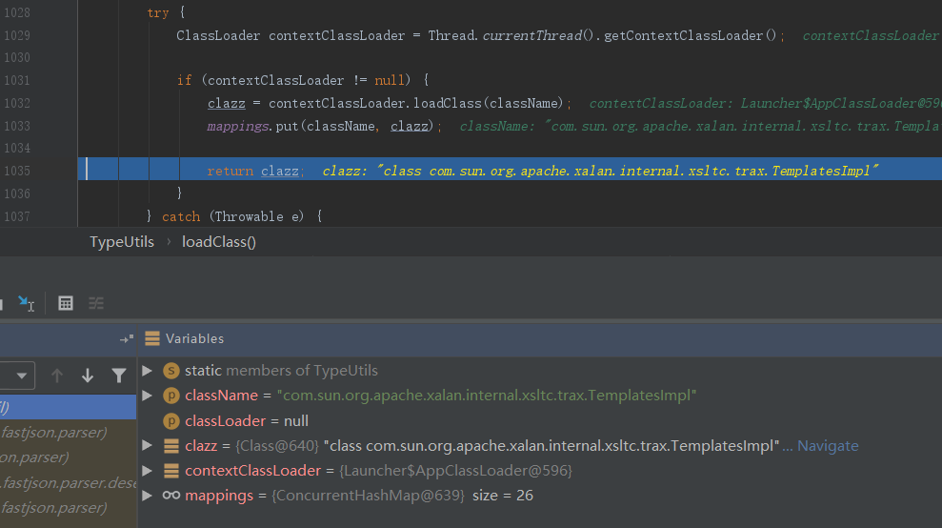Image resolution: width=942 pixels, height=528 pixels.
Task: Click the restore layout pin icon
Action: 126,338
